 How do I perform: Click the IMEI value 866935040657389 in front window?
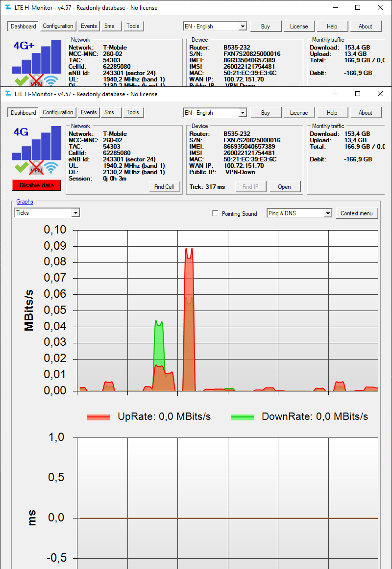(x=249, y=147)
